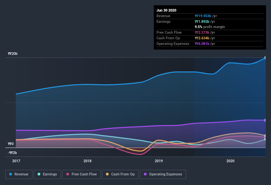Click the Free Cash Flow tooltip label

click(x=169, y=32)
